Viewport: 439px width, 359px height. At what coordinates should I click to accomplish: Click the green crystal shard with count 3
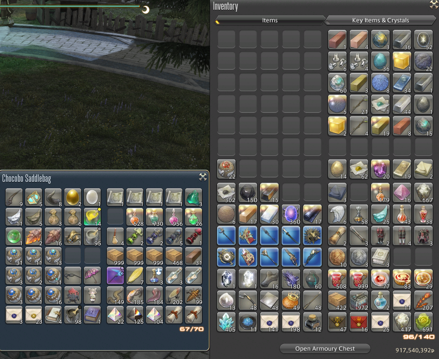194,197
